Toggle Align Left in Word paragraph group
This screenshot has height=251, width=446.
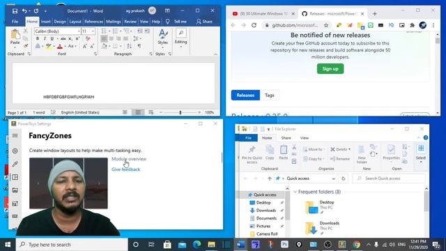click(x=104, y=39)
